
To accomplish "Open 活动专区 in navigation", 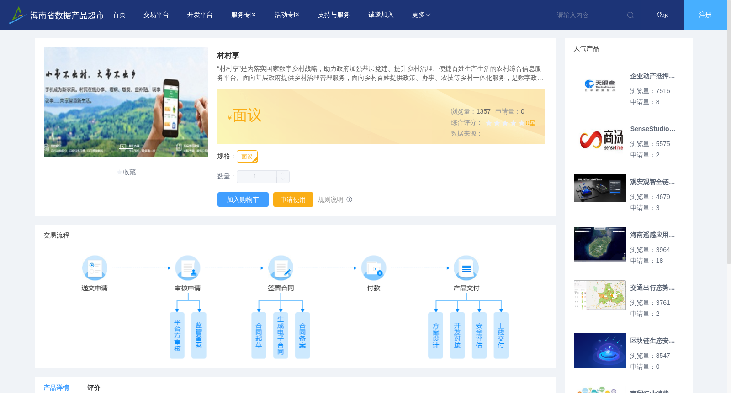I will pyautogui.click(x=287, y=15).
